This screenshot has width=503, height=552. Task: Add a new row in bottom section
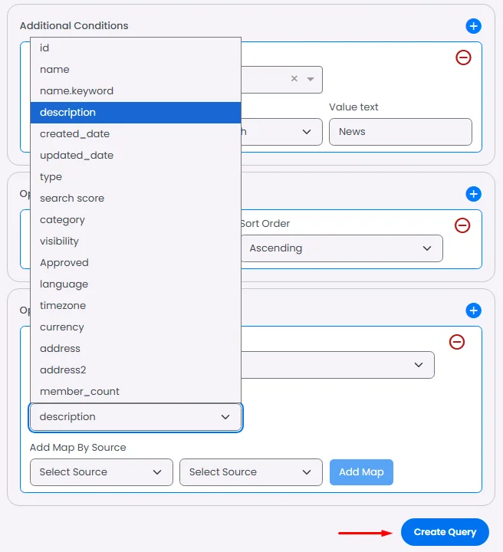pos(473,310)
